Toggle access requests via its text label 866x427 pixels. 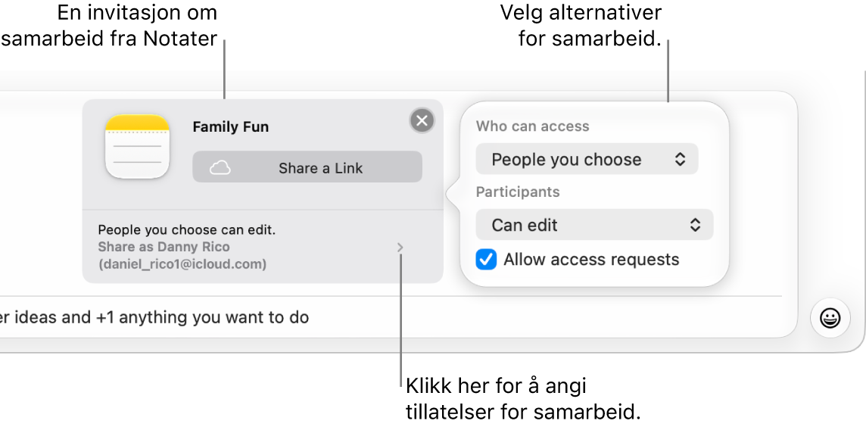pyautogui.click(x=591, y=260)
